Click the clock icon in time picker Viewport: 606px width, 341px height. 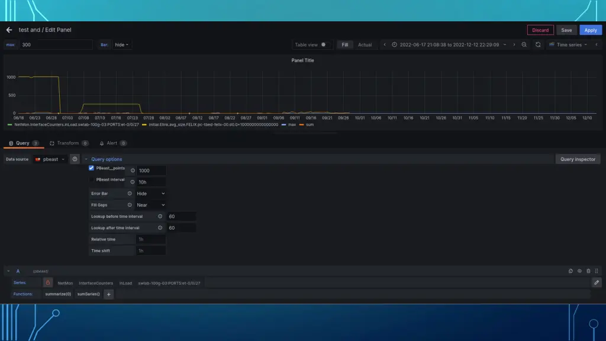point(394,45)
